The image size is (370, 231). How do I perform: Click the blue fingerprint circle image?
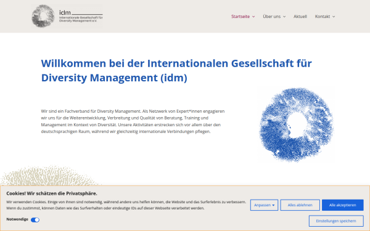[x=296, y=124]
